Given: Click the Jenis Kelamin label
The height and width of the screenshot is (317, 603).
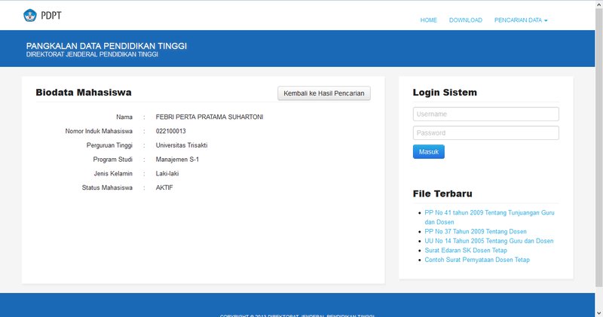Looking at the screenshot, I should pyautogui.click(x=113, y=174).
